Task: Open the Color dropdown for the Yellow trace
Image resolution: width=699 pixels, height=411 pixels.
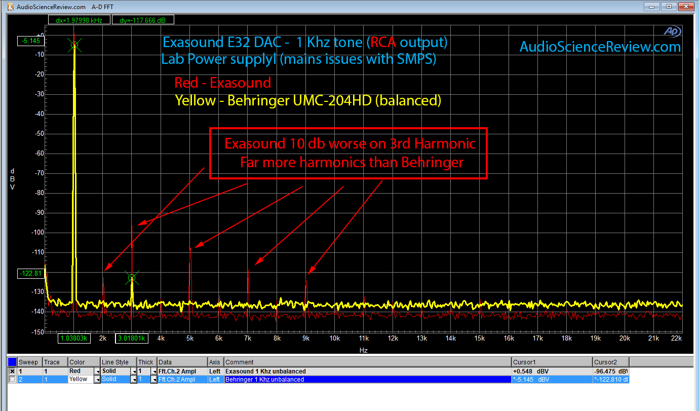Action: click(98, 379)
